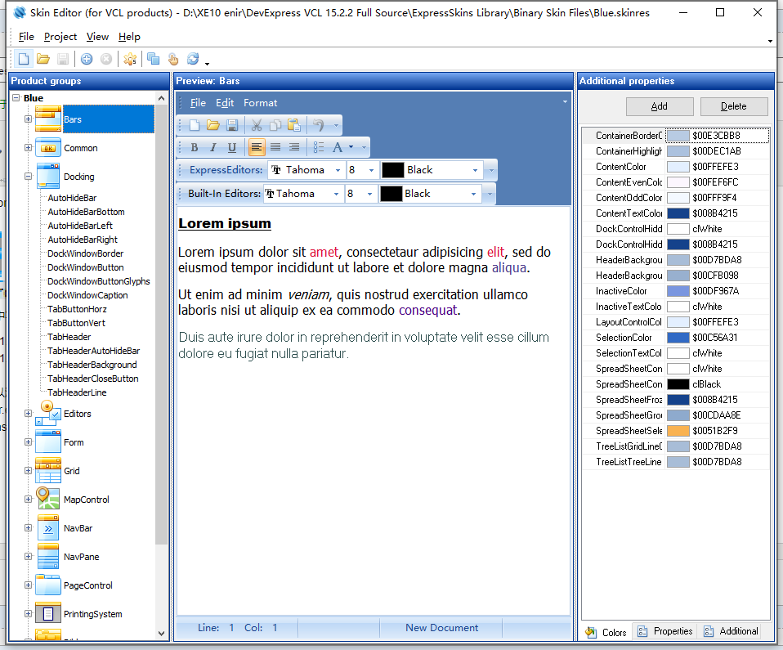
Task: Collapse the Blue root node
Action: (x=16, y=98)
